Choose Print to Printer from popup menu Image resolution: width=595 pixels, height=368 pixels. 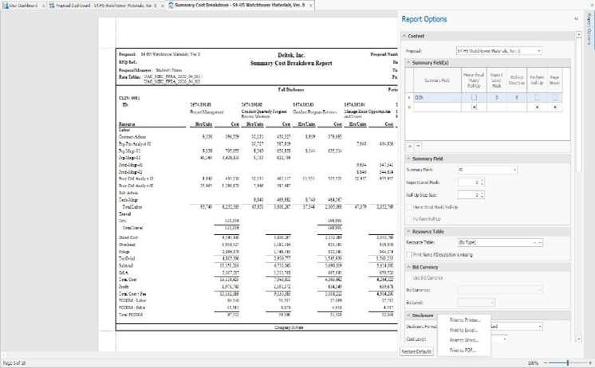click(x=464, y=320)
